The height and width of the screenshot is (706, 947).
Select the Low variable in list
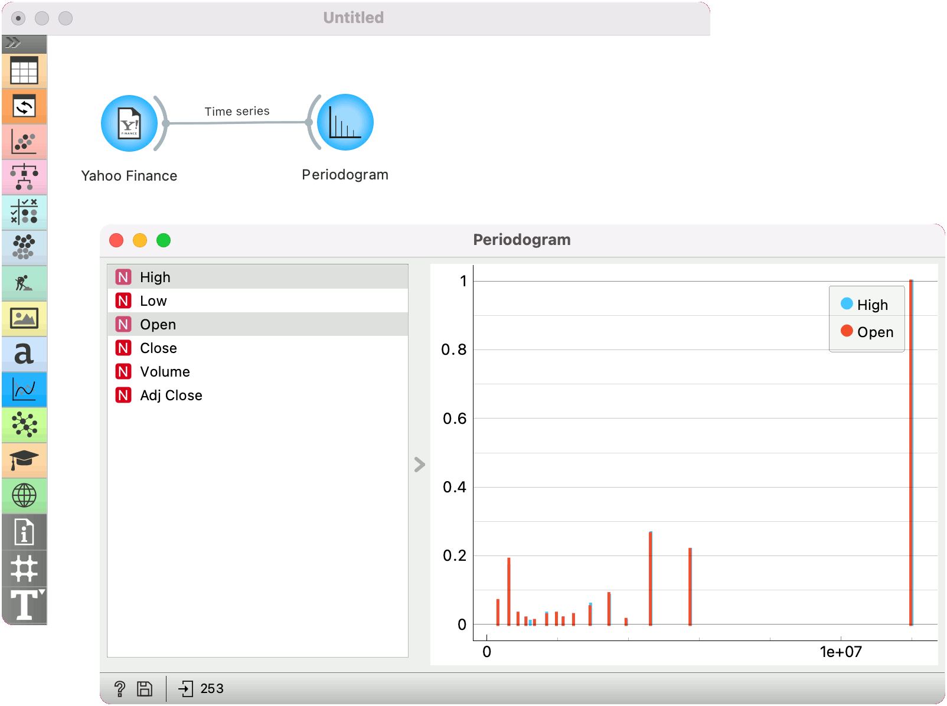click(x=154, y=301)
